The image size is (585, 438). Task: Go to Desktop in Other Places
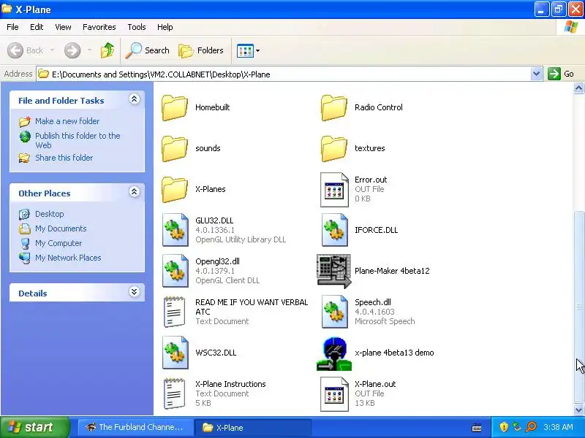click(49, 214)
